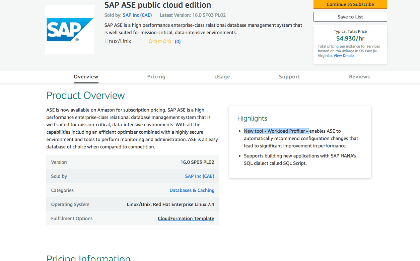Click version value 16.0 SP03 PL02 in table
The height and width of the screenshot is (261, 420).
point(197,162)
